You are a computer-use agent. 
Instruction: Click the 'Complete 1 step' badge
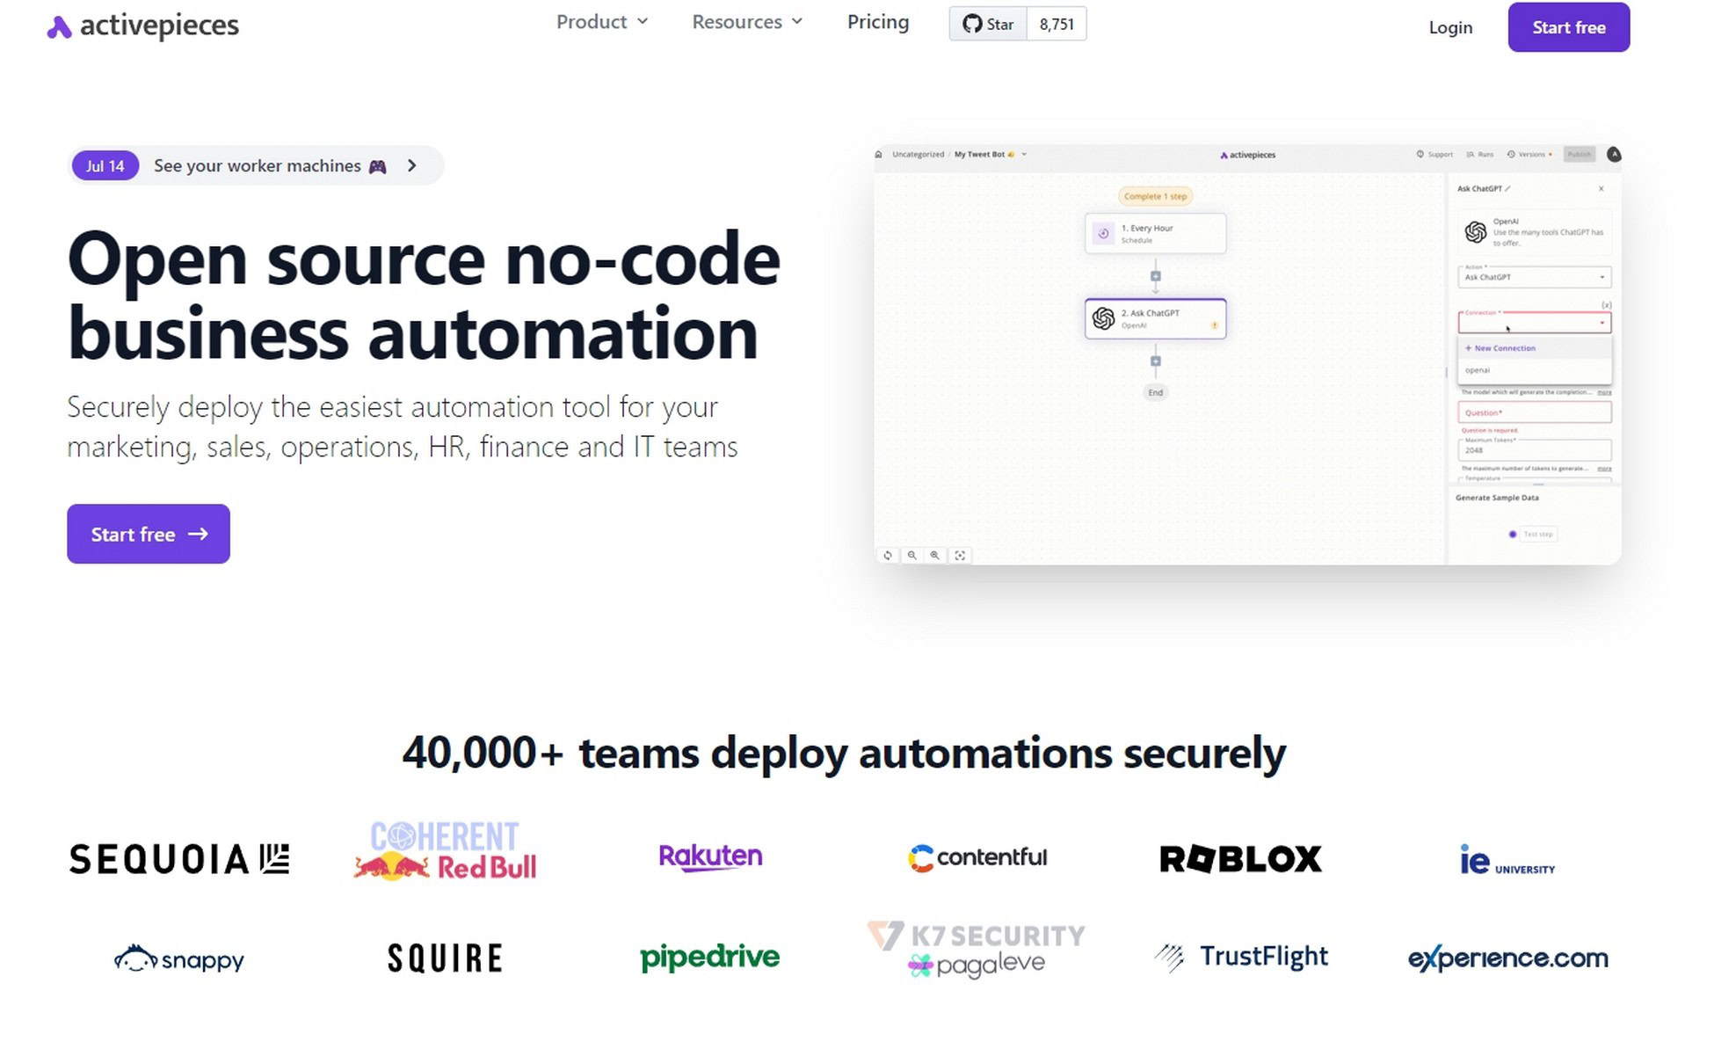point(1155,196)
